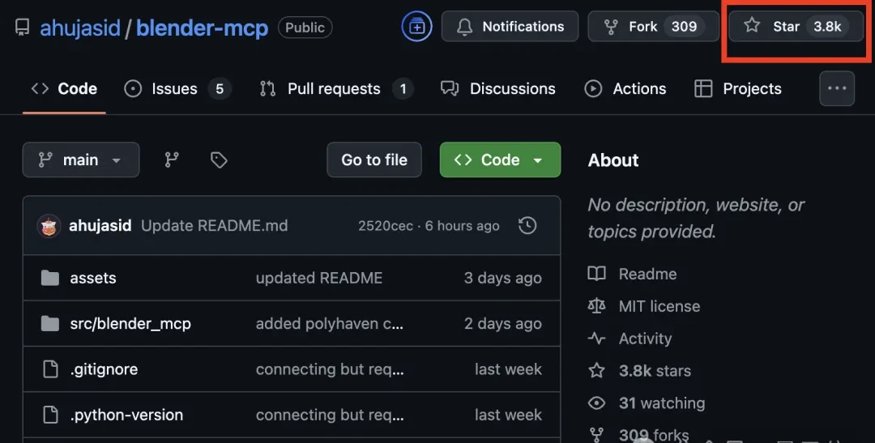Click the eye icon beside 31 watching
Viewport: 875px width, 443px height.
596,403
